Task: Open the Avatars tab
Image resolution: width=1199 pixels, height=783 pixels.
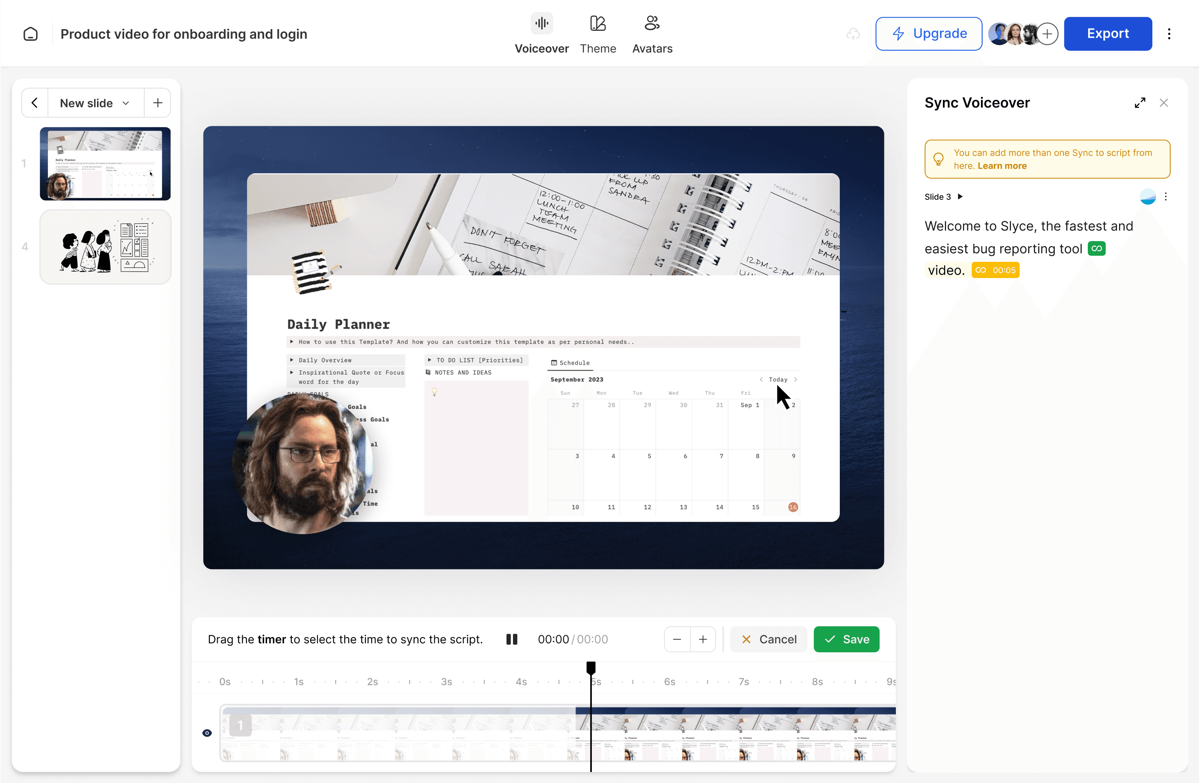Action: (652, 34)
